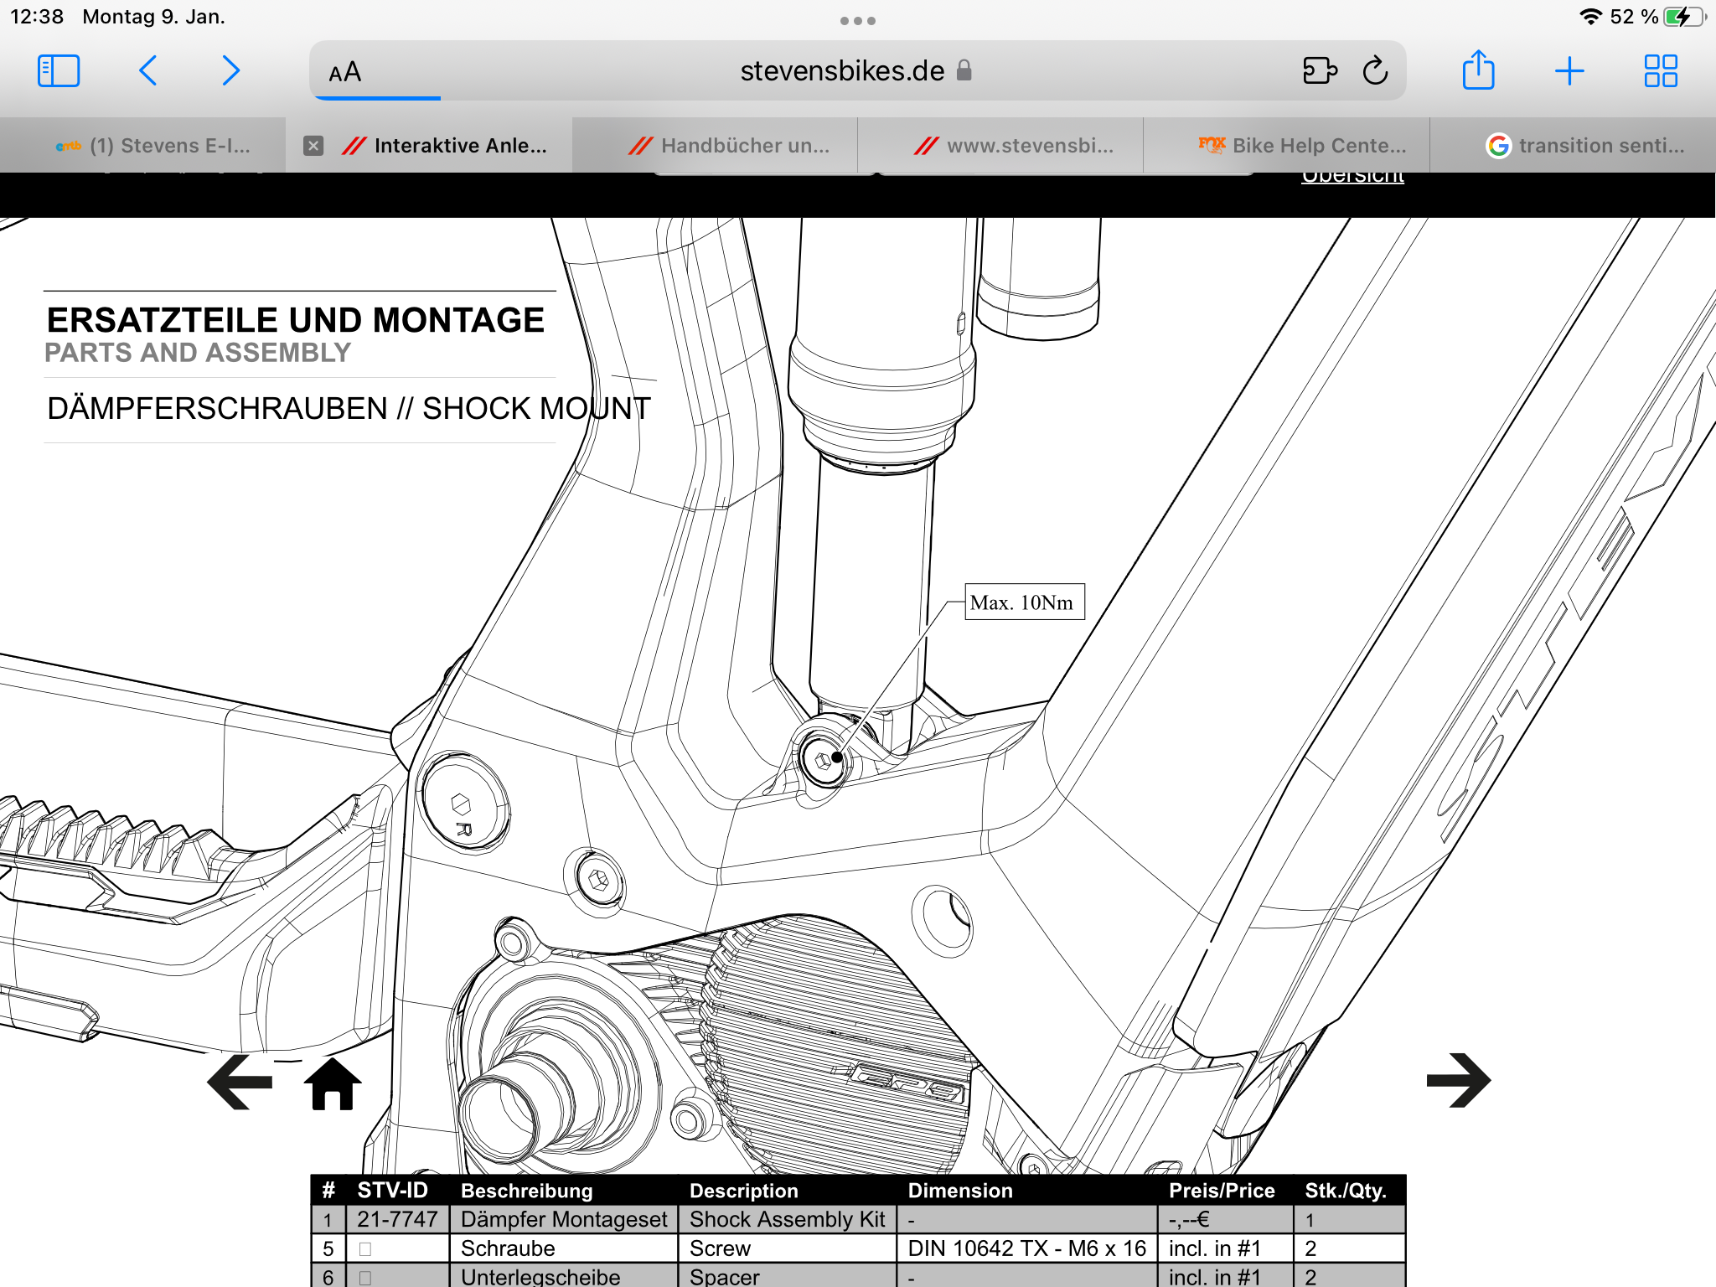Go forward in browser history

230,71
